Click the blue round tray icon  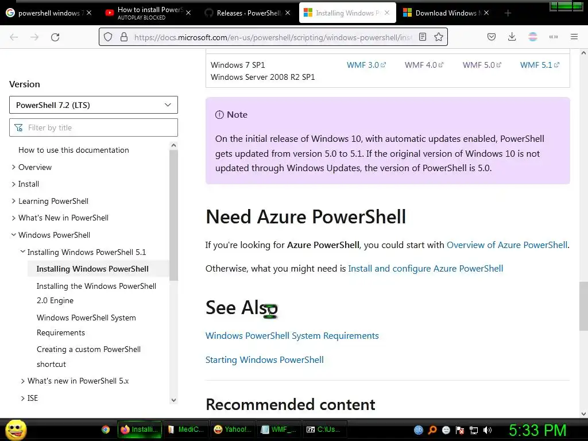[x=419, y=430]
